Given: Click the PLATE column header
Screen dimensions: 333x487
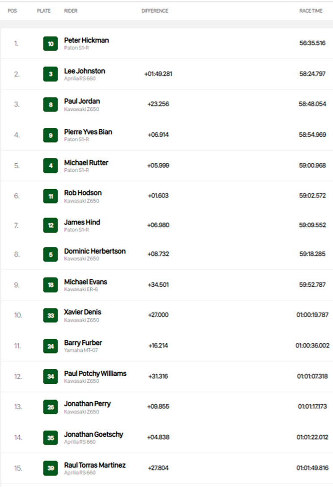Looking at the screenshot, I should [x=44, y=11].
